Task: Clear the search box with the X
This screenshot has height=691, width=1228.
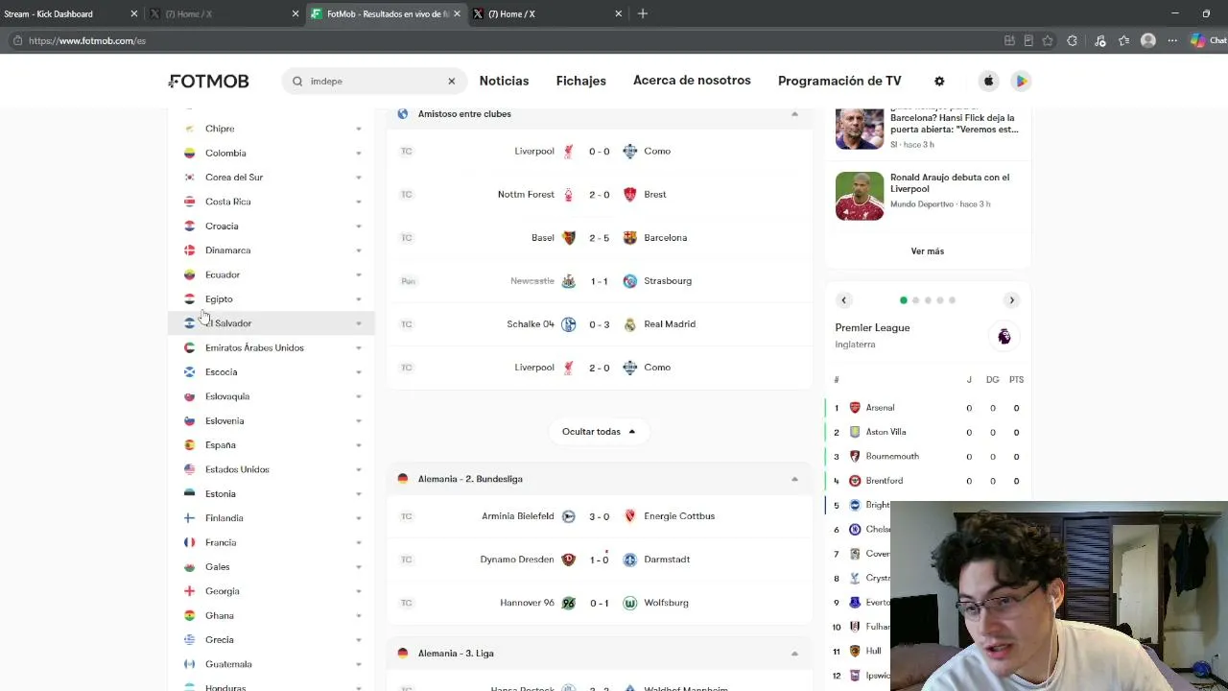Action: [x=451, y=82]
